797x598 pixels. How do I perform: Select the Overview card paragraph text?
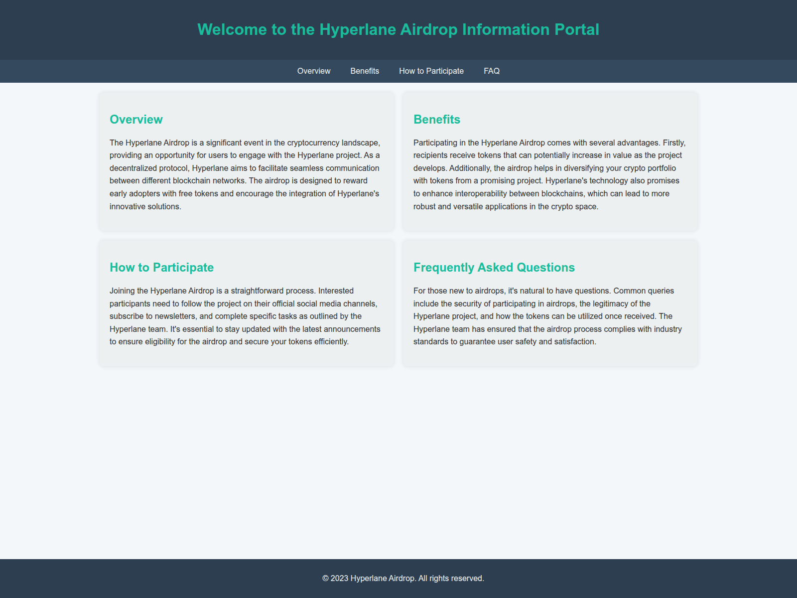click(245, 174)
